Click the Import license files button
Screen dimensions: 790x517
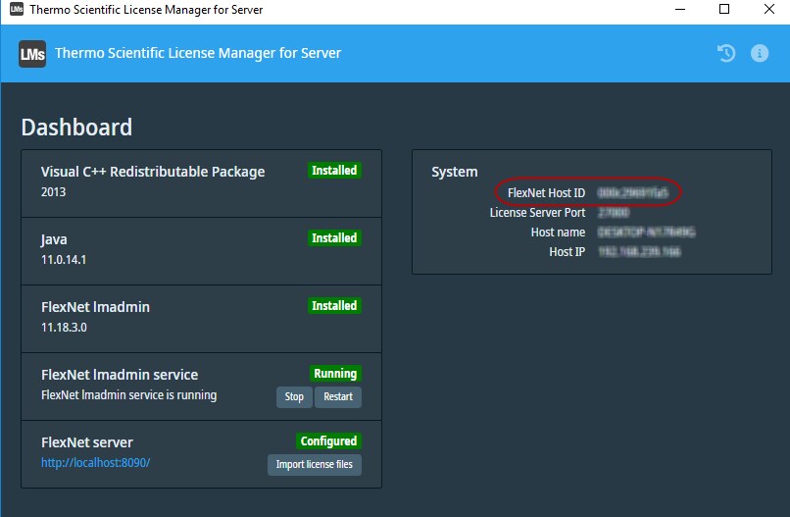tap(314, 464)
